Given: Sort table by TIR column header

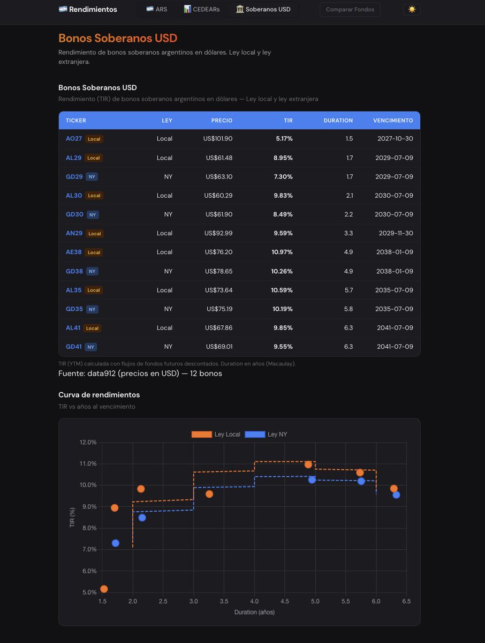Looking at the screenshot, I should pos(288,121).
